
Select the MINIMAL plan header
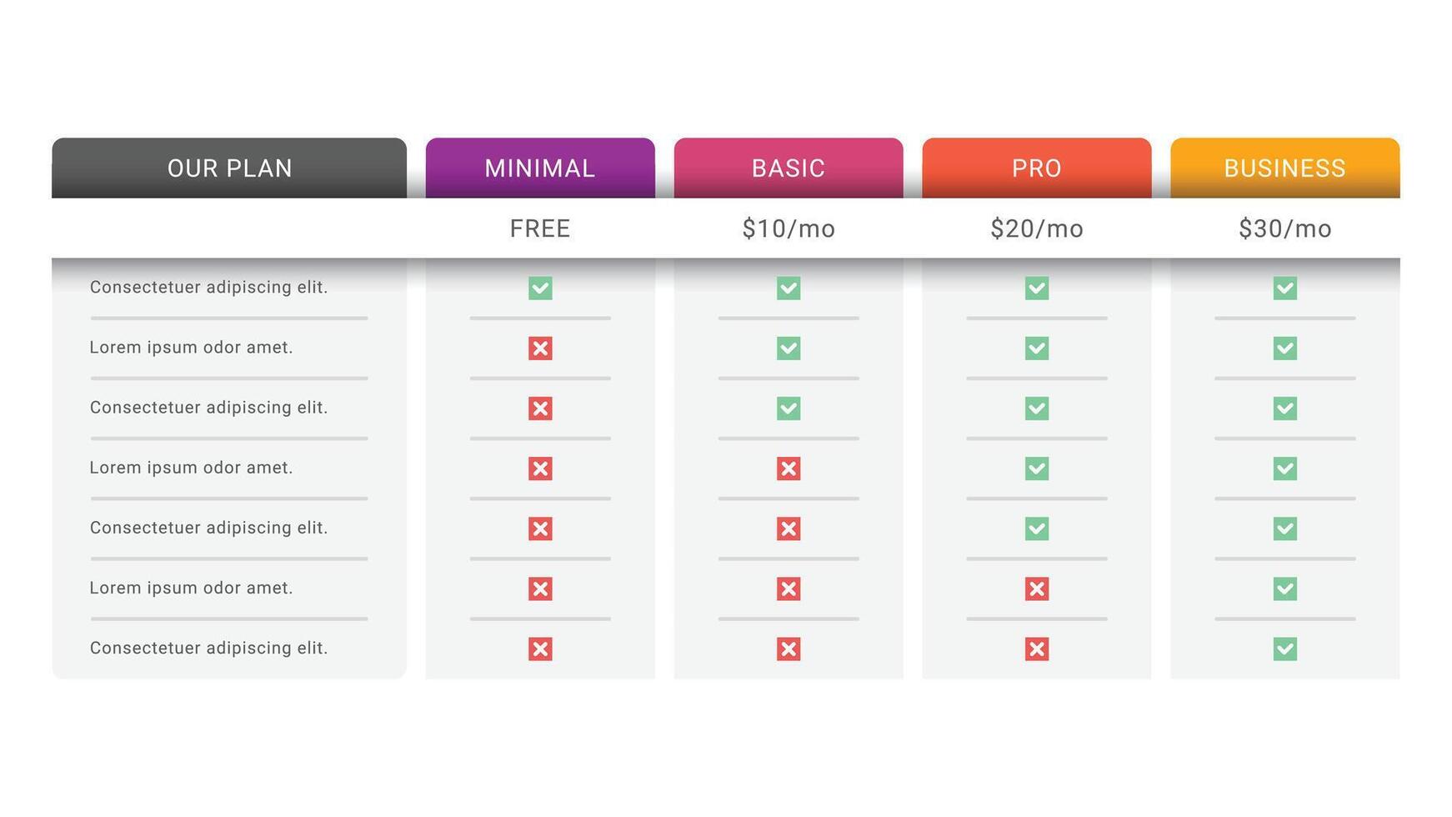[540, 168]
